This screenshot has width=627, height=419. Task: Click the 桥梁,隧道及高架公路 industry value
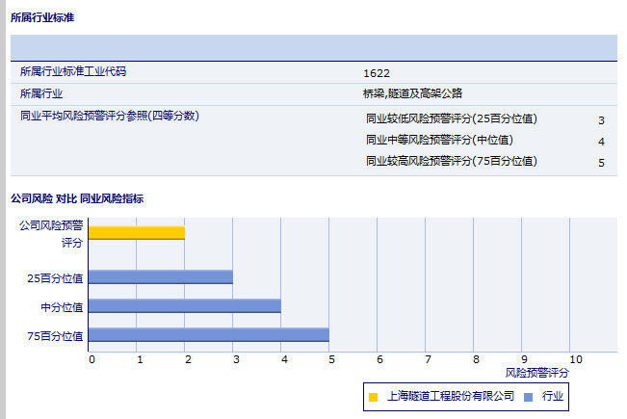pyautogui.click(x=412, y=93)
